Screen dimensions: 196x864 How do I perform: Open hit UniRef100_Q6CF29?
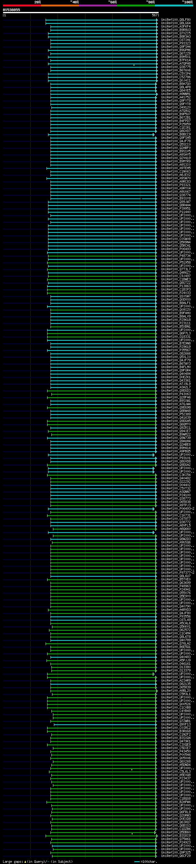[x=176, y=856]
